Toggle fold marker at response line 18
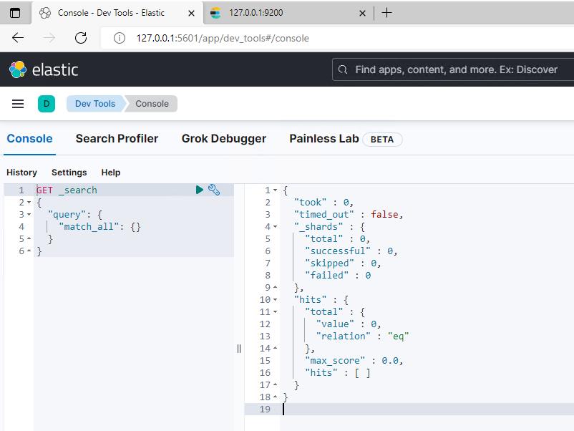This screenshot has height=431, width=574. (x=275, y=397)
